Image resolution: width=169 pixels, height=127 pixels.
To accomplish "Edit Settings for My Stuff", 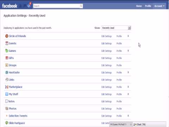I will tap(106, 94).
